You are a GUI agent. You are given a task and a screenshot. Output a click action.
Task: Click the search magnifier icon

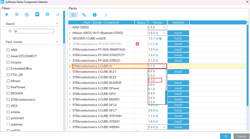coord(10,31)
